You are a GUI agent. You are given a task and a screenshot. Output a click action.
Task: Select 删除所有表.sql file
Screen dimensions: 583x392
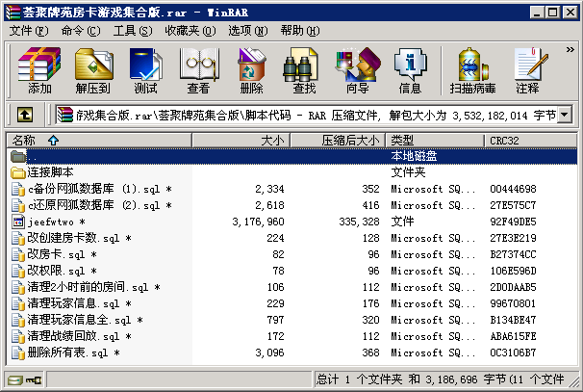click(66, 353)
